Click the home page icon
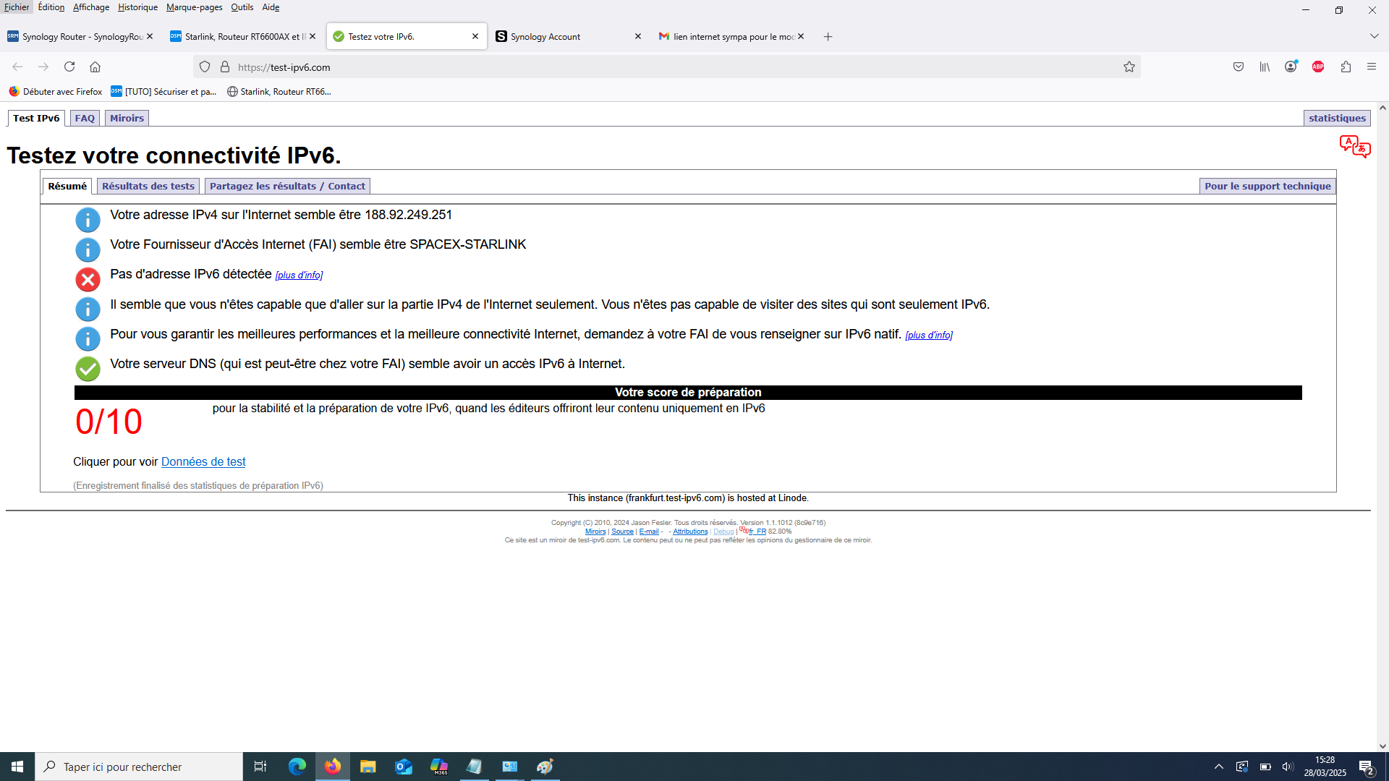 point(95,67)
